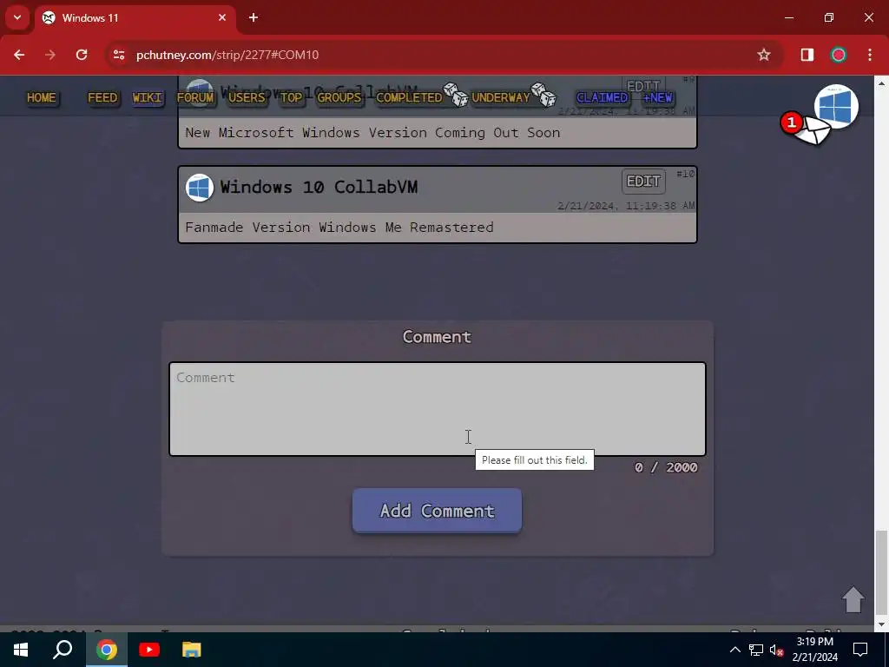Expand the tab search dropdown
The height and width of the screenshot is (667, 889).
[17, 17]
